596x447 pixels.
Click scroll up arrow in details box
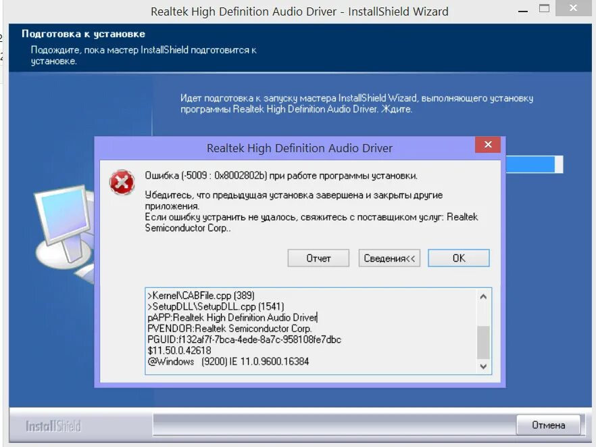click(x=483, y=296)
